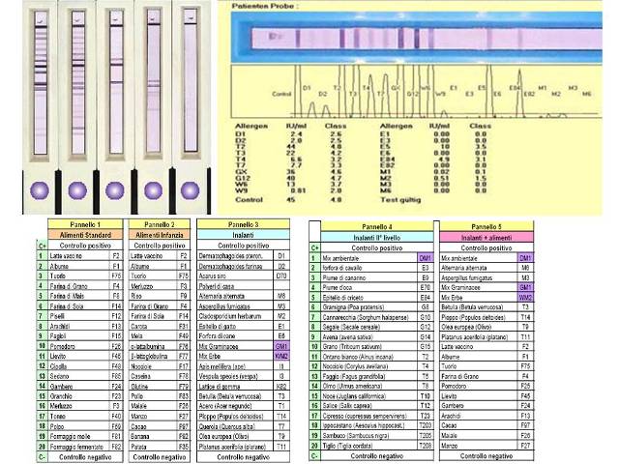The height and width of the screenshot is (464, 619).
Task: Click the 'Piselli' row in Pannello 1
Action: (85, 316)
